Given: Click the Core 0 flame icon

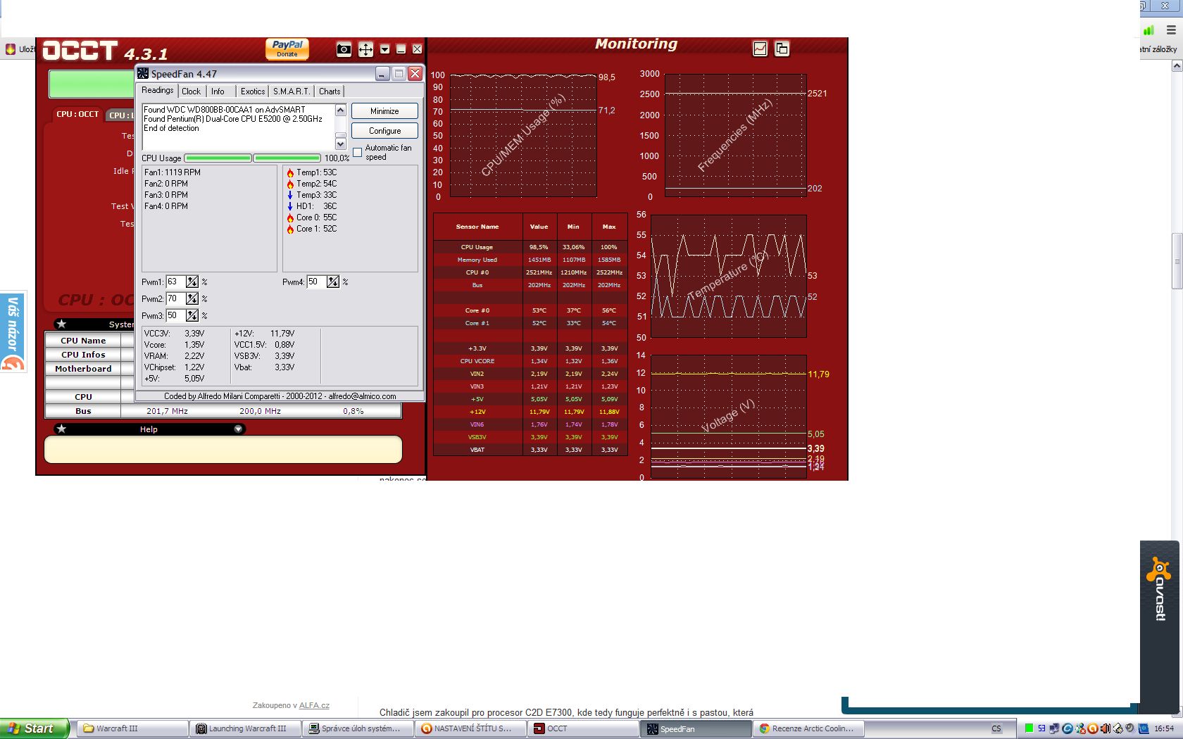Looking at the screenshot, I should click(x=290, y=217).
